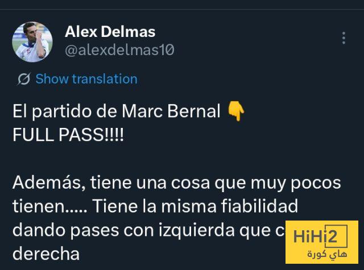
Task: Select the Arabic text under HiHi2
Action: coord(328,255)
